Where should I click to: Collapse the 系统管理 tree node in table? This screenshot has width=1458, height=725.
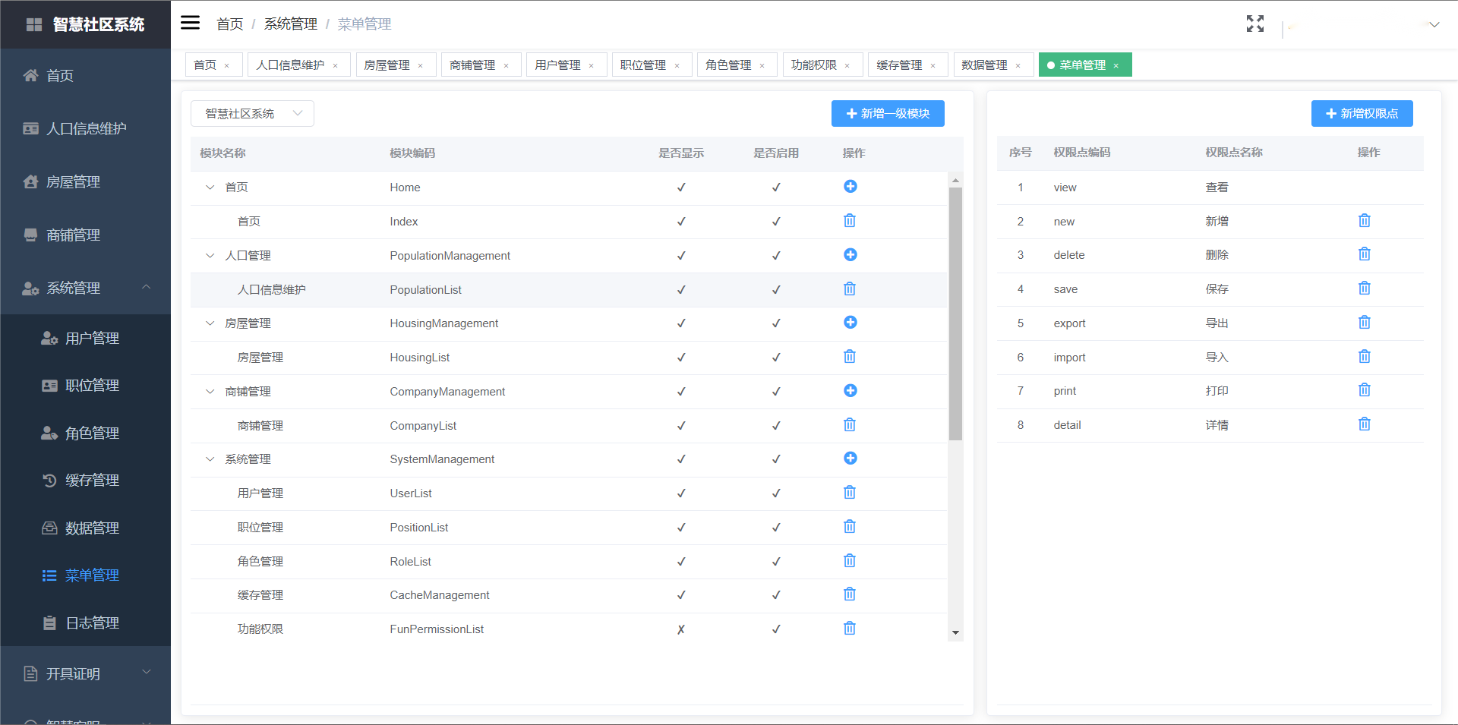[x=210, y=459]
